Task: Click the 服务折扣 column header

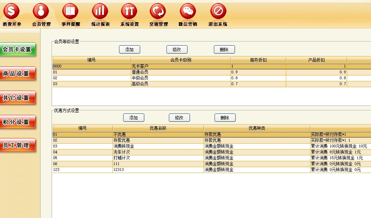Action: (258, 60)
